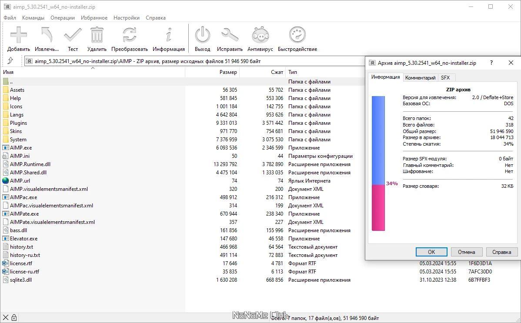The width and height of the screenshot is (521, 323).
Task: Click the Удалить trash can icon
Action: tap(97, 35)
